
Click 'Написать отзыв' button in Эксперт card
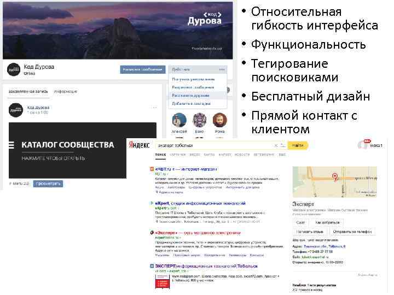point(310,232)
